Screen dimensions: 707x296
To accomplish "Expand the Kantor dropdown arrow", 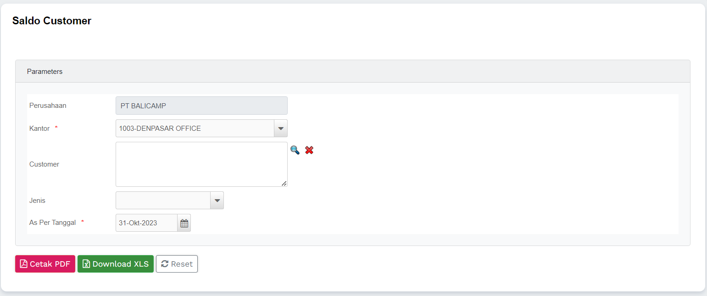I will [x=281, y=128].
